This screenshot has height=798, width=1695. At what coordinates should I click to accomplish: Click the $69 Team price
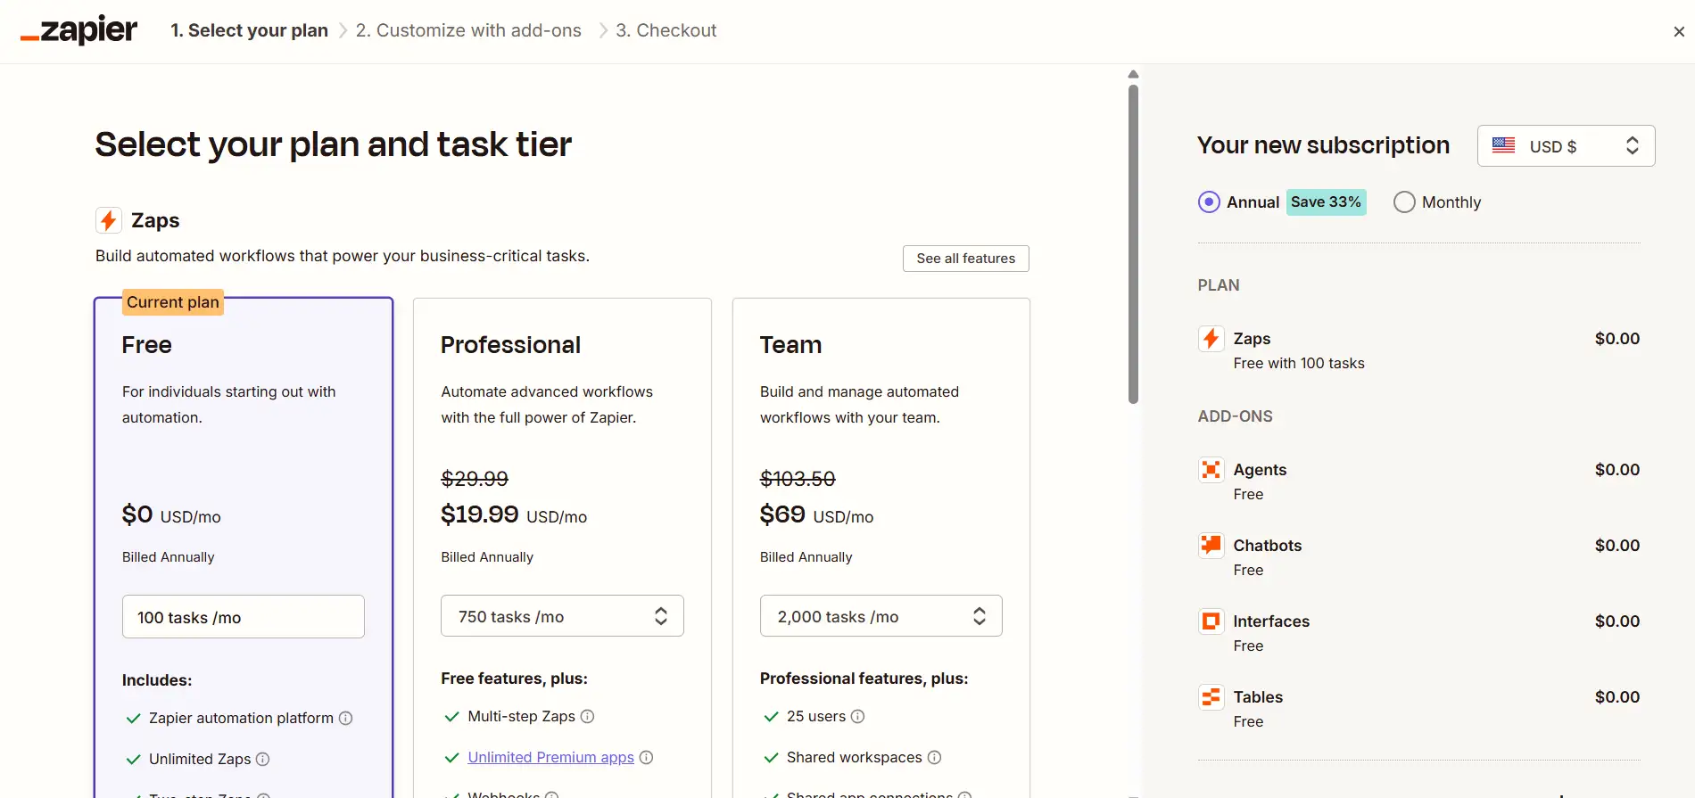(782, 514)
